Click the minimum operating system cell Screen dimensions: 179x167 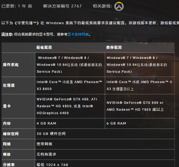coord(70,65)
